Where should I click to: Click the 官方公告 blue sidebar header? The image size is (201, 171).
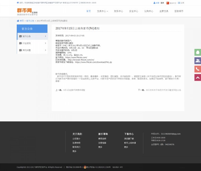[x=32, y=29]
